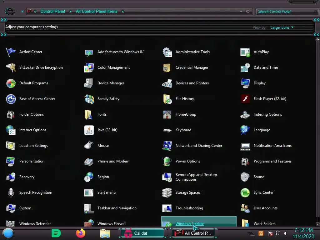Open the green notes taskbar icon
Image resolution: width=320 pixels, height=240 pixels.
point(56,233)
